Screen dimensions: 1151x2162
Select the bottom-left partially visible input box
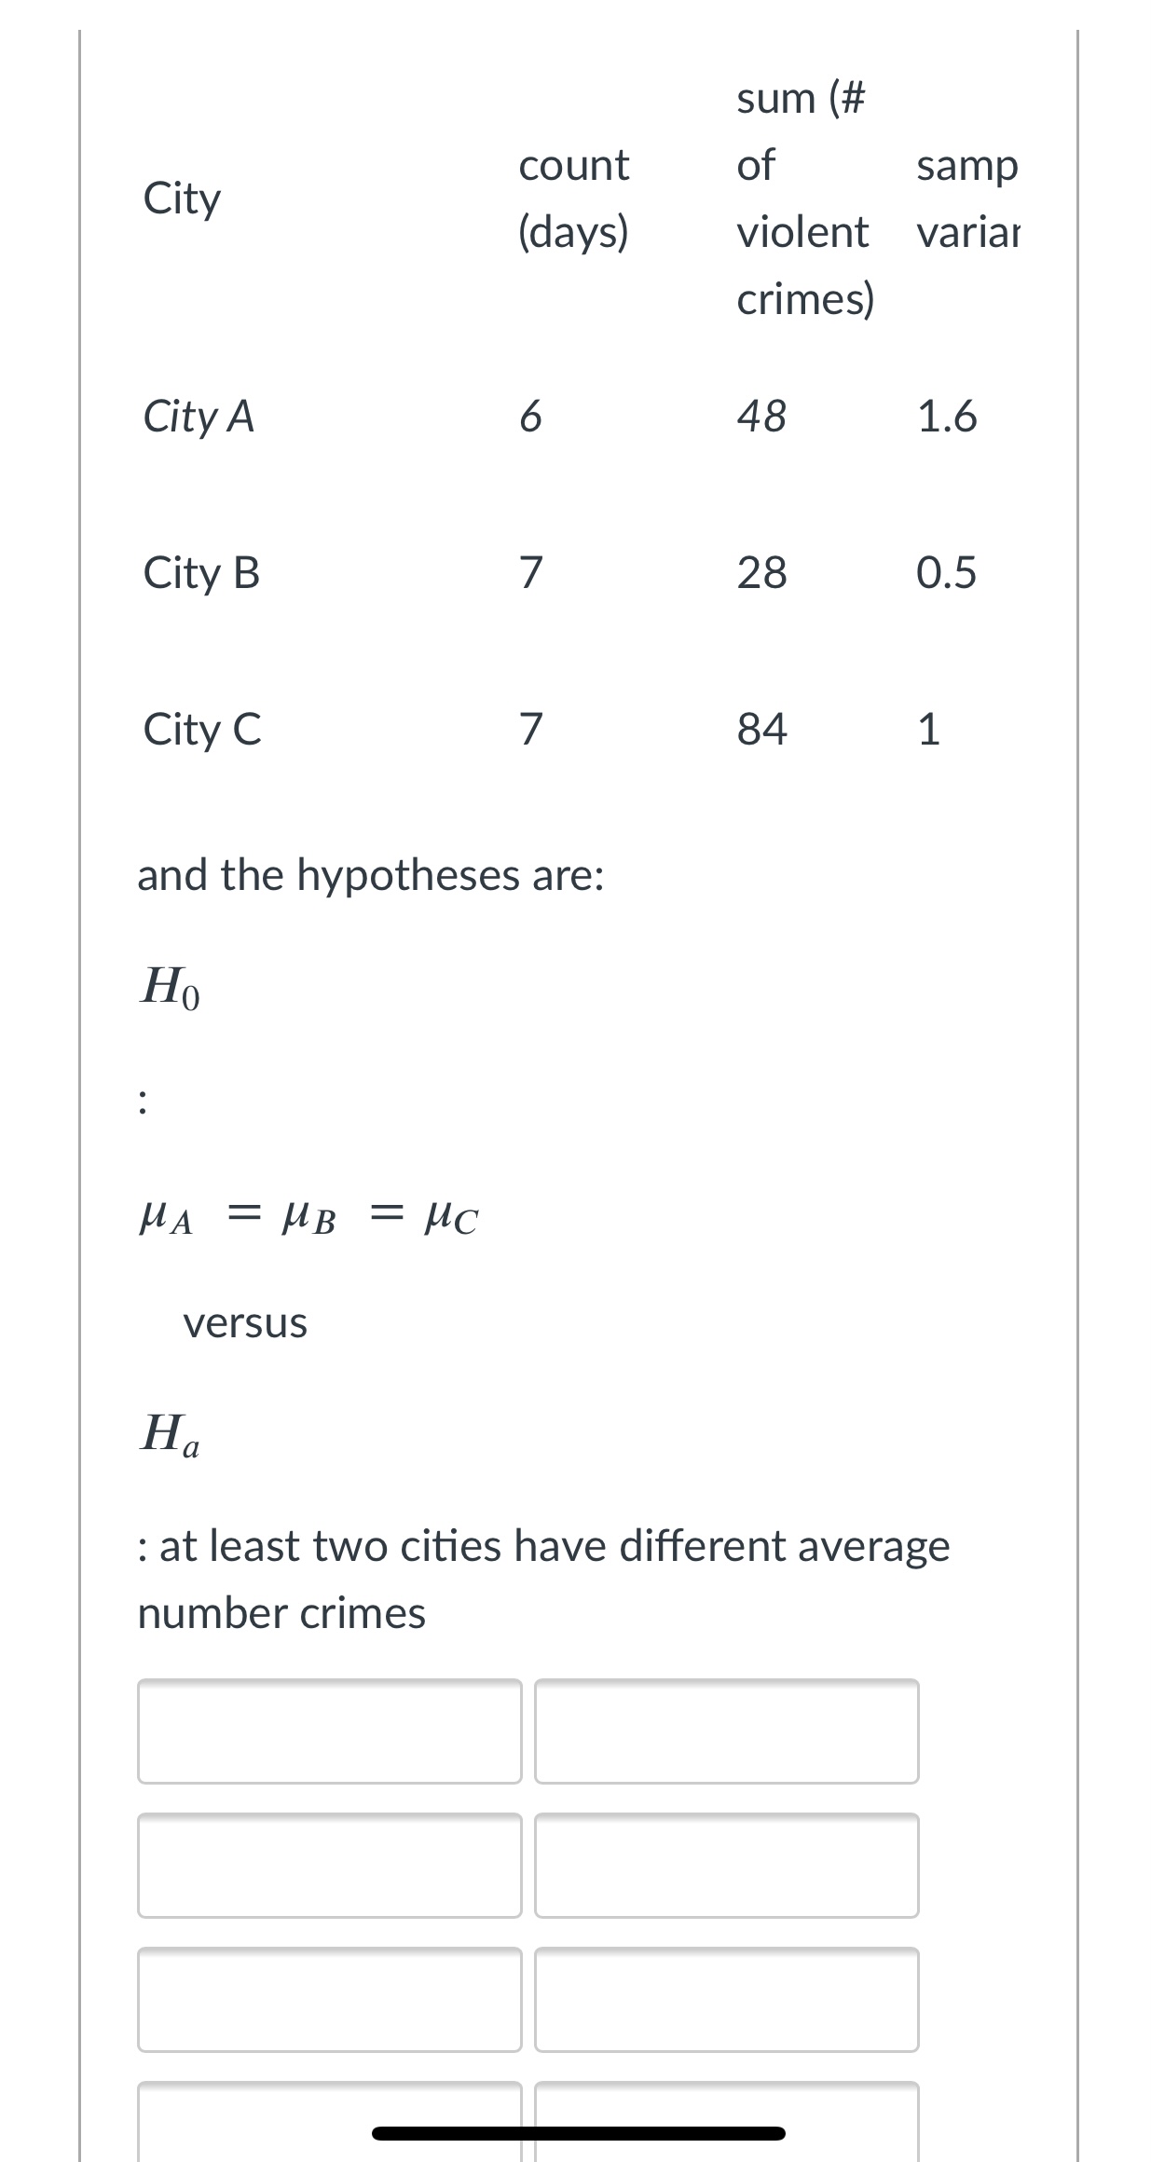pos(328,2125)
